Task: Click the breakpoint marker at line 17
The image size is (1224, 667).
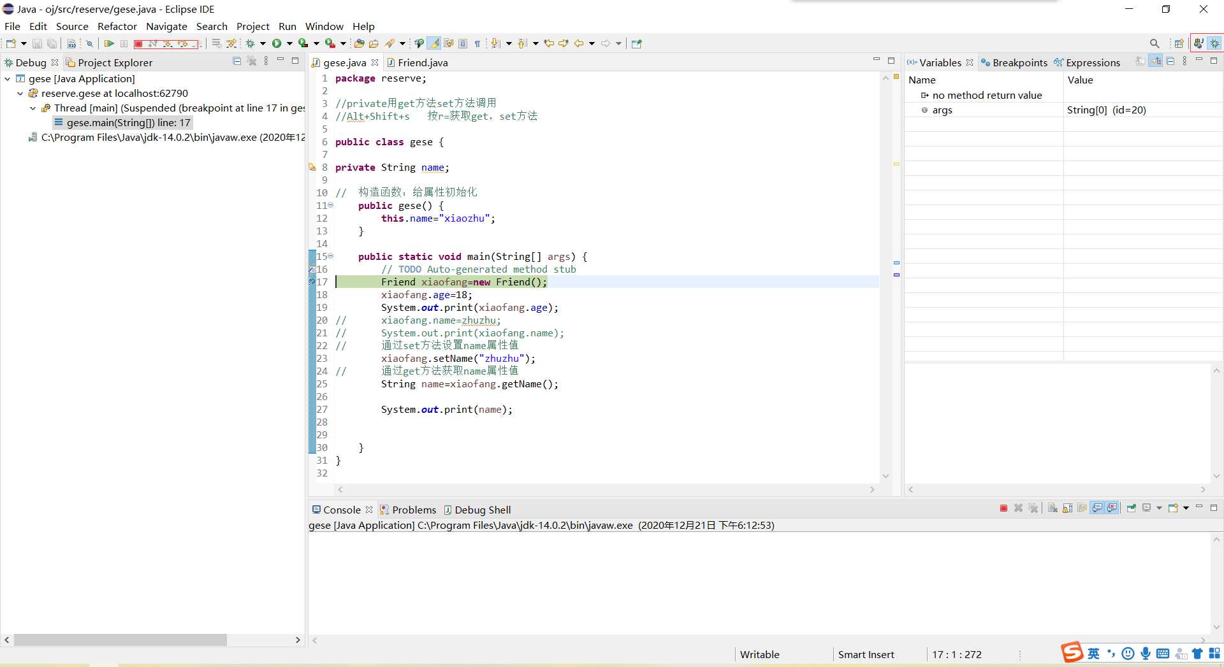Action: [312, 282]
